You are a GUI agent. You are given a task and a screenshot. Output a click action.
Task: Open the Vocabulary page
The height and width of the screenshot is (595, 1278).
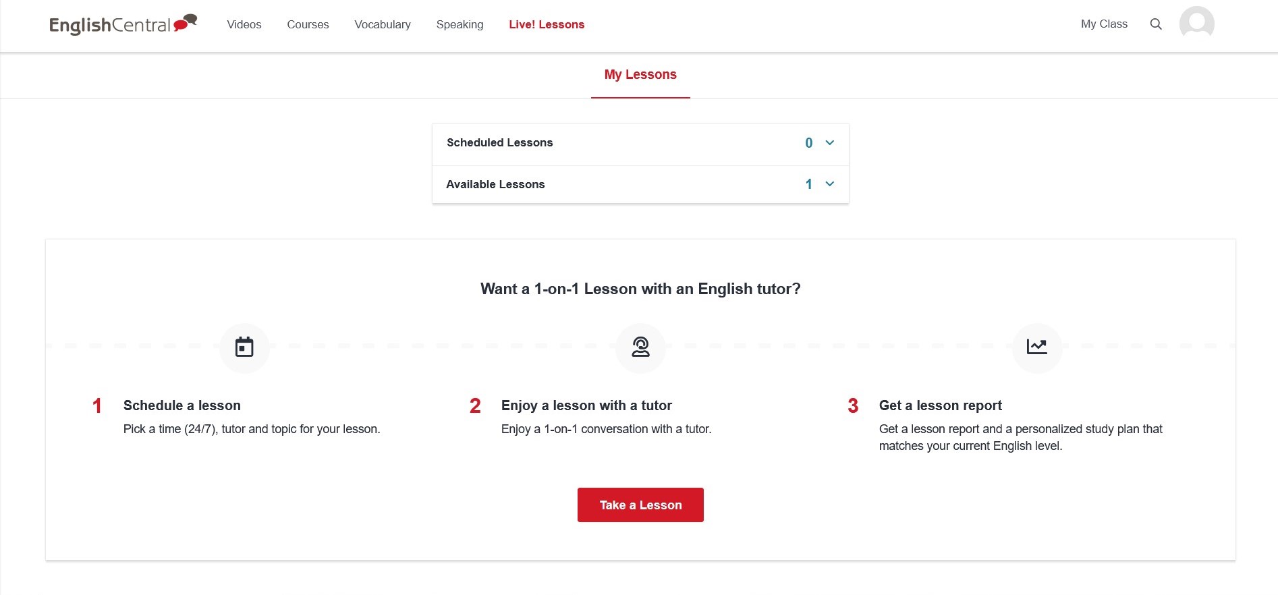(x=382, y=24)
